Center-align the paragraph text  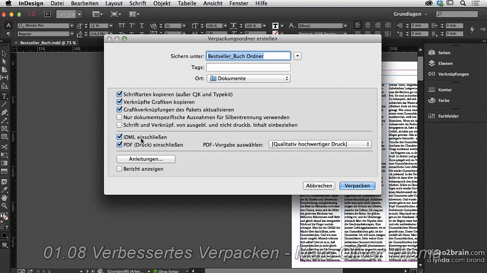tap(368, 26)
